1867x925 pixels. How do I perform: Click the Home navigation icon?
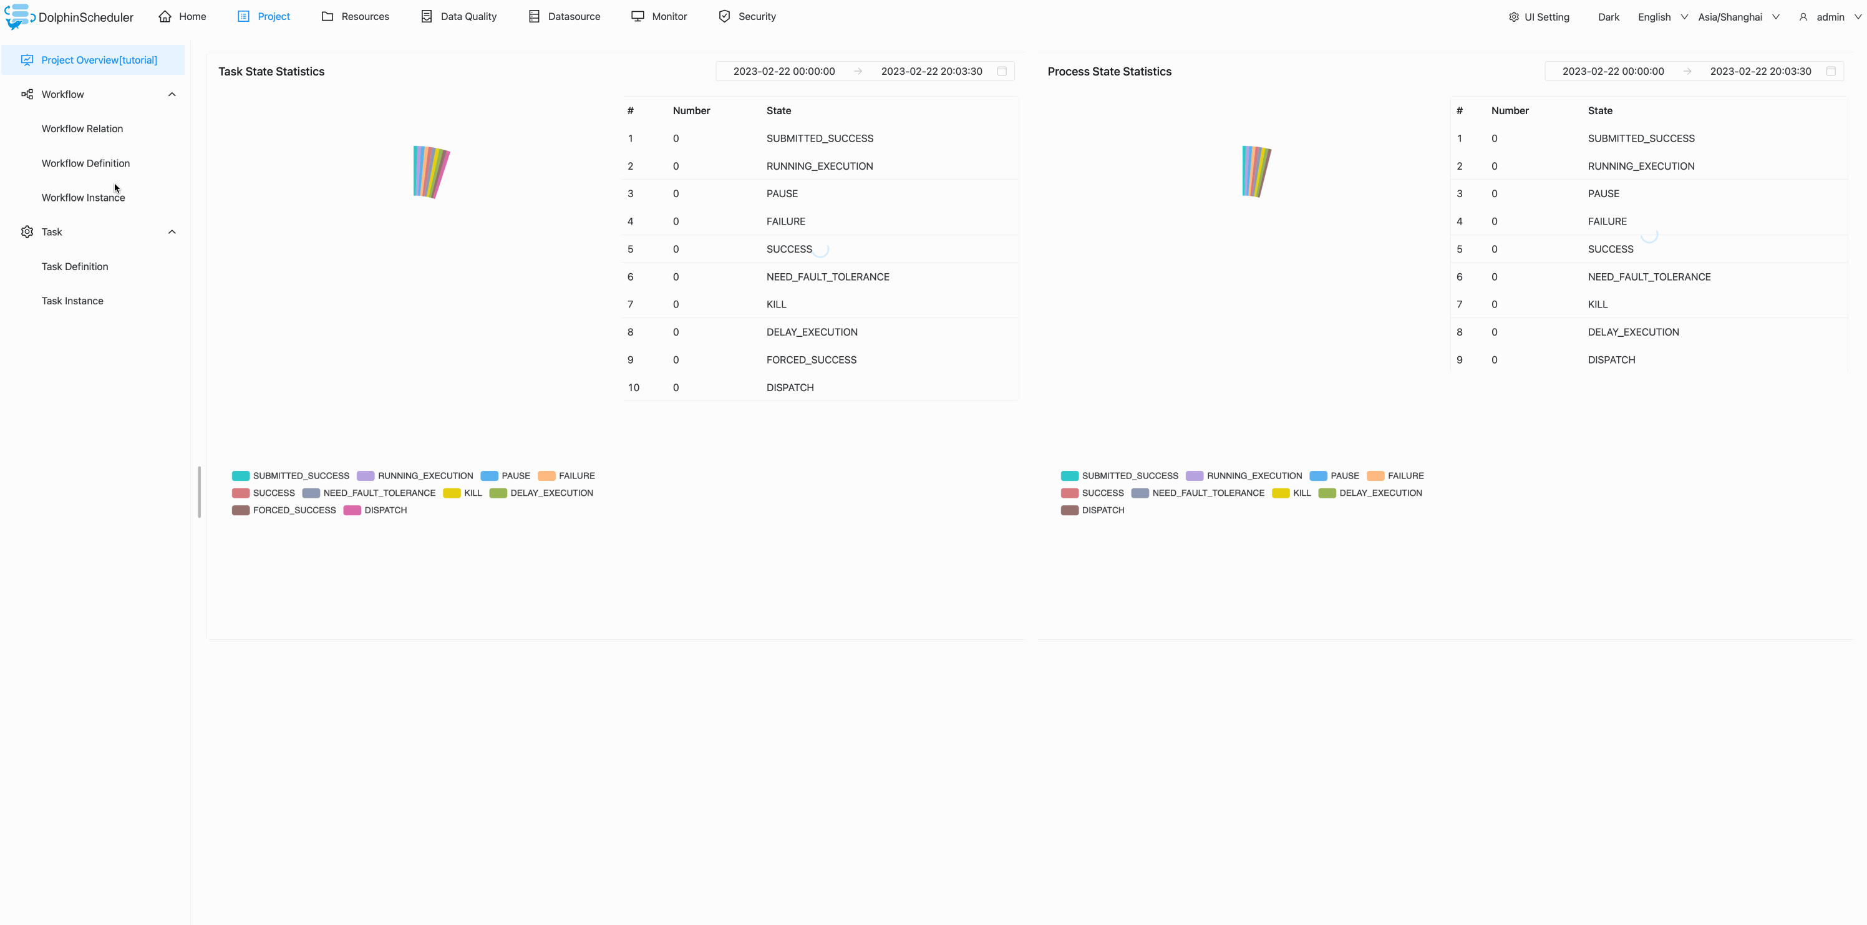(x=165, y=16)
